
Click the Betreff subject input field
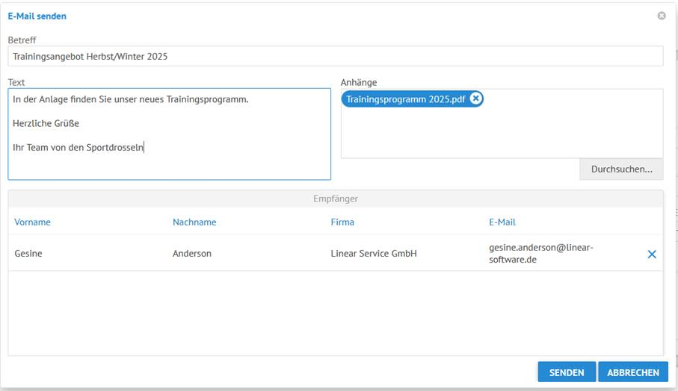tap(336, 56)
